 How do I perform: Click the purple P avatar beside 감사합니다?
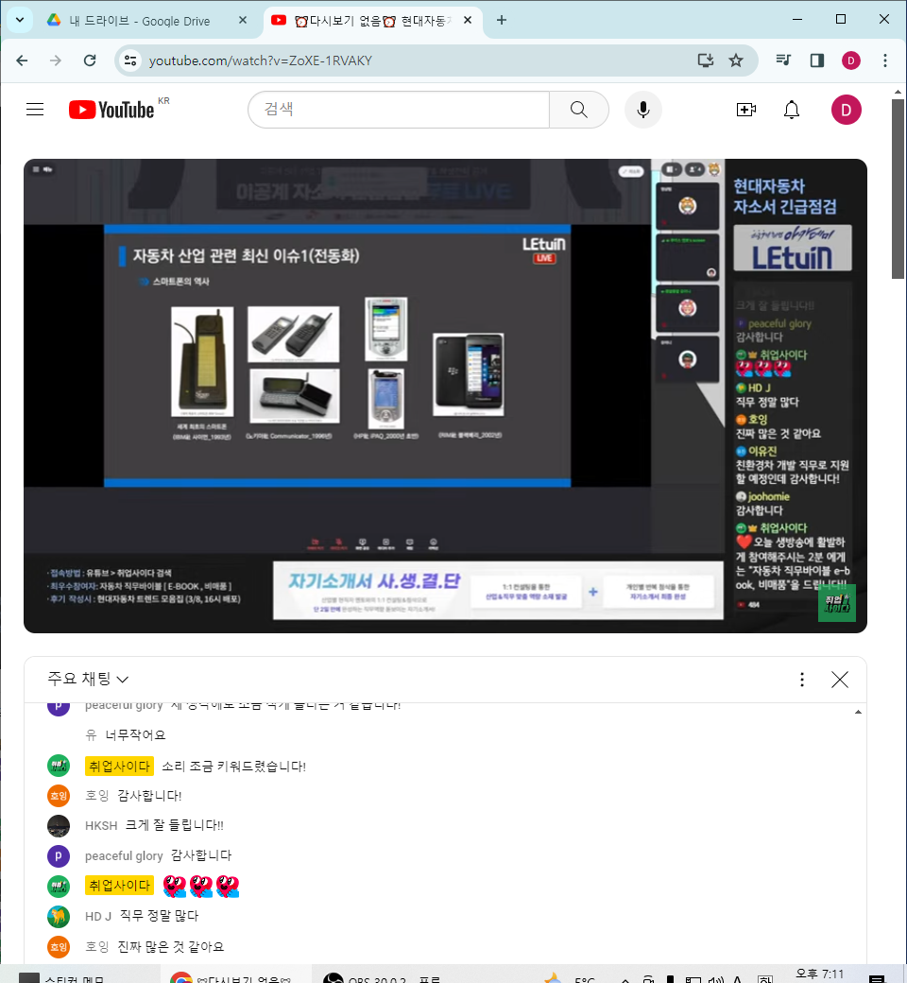click(x=59, y=855)
